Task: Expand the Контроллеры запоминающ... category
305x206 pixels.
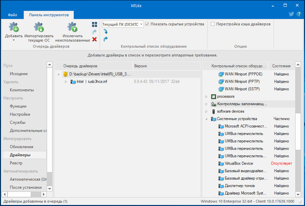Action: [x=206, y=104]
